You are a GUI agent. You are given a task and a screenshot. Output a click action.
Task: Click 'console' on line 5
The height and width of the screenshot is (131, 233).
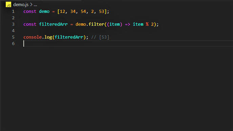click(33, 37)
